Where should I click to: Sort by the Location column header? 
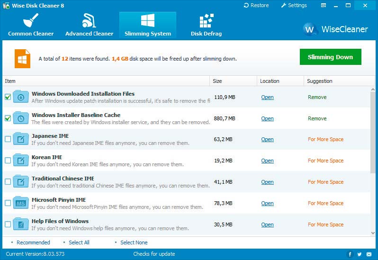pos(280,81)
